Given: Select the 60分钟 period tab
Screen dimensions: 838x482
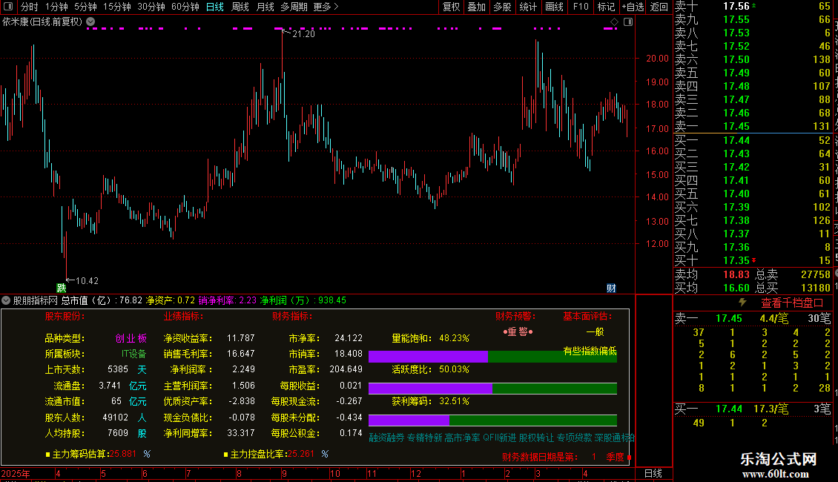Looking at the screenshot, I should click(x=185, y=7).
